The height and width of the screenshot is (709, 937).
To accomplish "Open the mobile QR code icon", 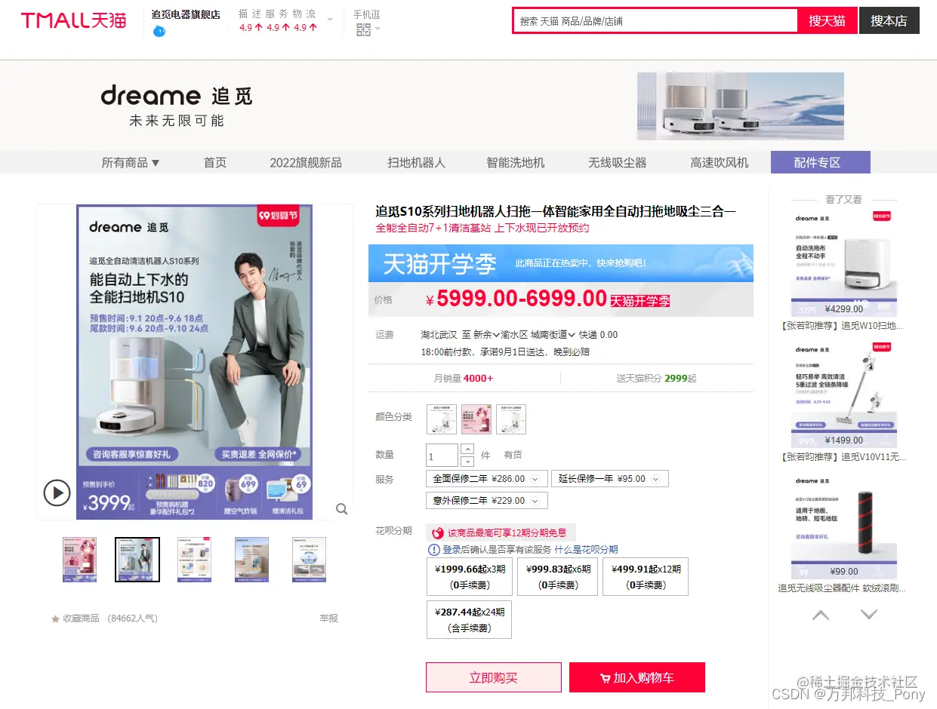I will [364, 29].
